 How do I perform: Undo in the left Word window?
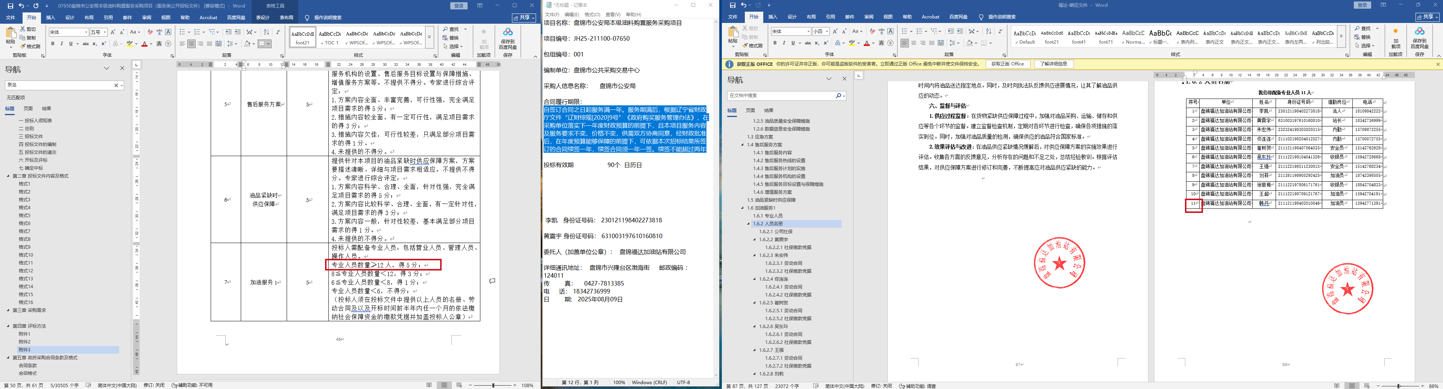coord(21,6)
